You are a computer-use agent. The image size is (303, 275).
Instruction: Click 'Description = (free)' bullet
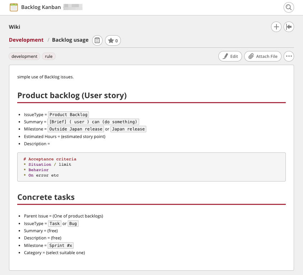43,238
